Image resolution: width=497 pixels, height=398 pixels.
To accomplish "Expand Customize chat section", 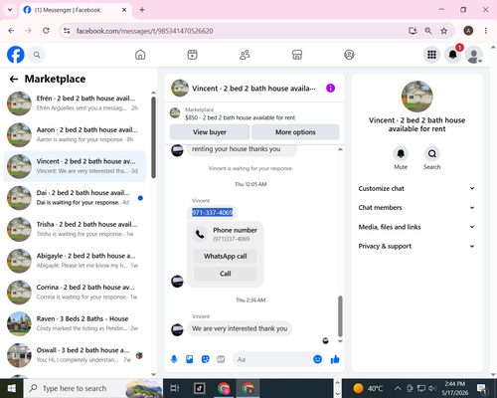I will 416,188.
